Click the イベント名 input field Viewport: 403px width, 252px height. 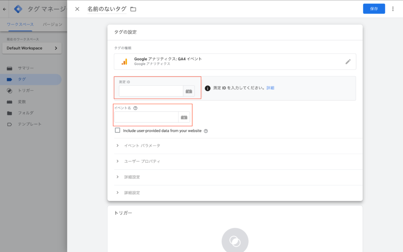[x=146, y=117]
